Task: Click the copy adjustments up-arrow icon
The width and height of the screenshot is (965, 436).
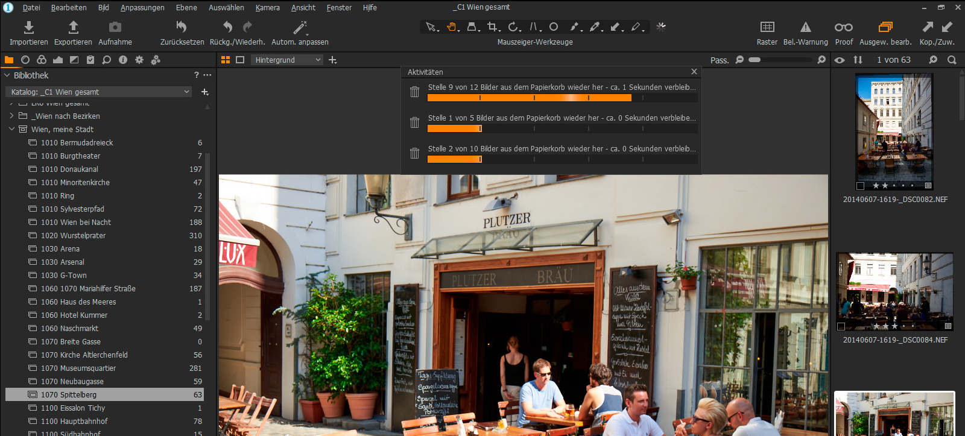Action: (928, 27)
